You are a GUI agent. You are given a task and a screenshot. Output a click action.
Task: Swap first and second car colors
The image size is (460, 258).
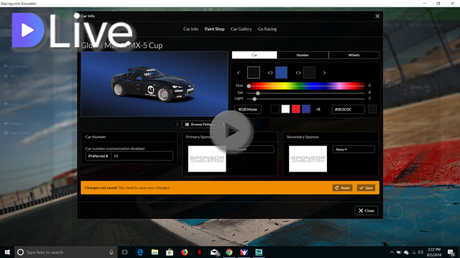270,72
